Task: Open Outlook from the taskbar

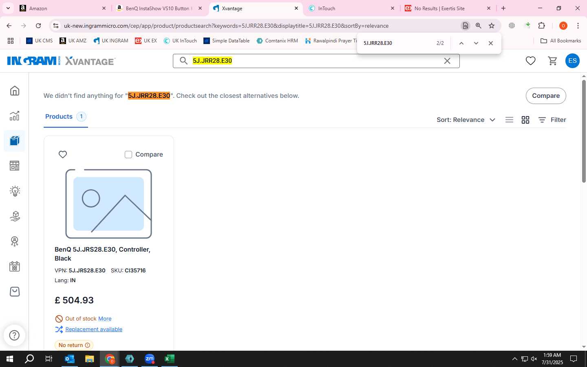Action: pos(70,359)
